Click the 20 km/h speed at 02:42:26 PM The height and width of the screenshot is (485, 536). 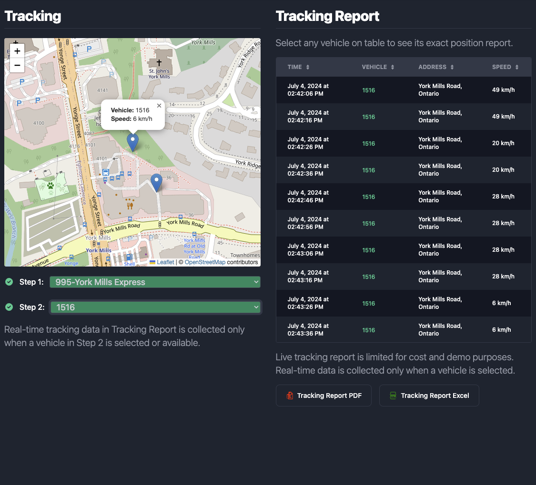[503, 143]
